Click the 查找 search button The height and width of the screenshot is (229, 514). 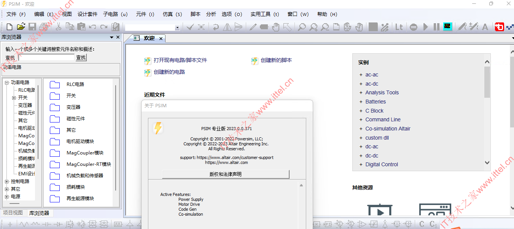81,57
